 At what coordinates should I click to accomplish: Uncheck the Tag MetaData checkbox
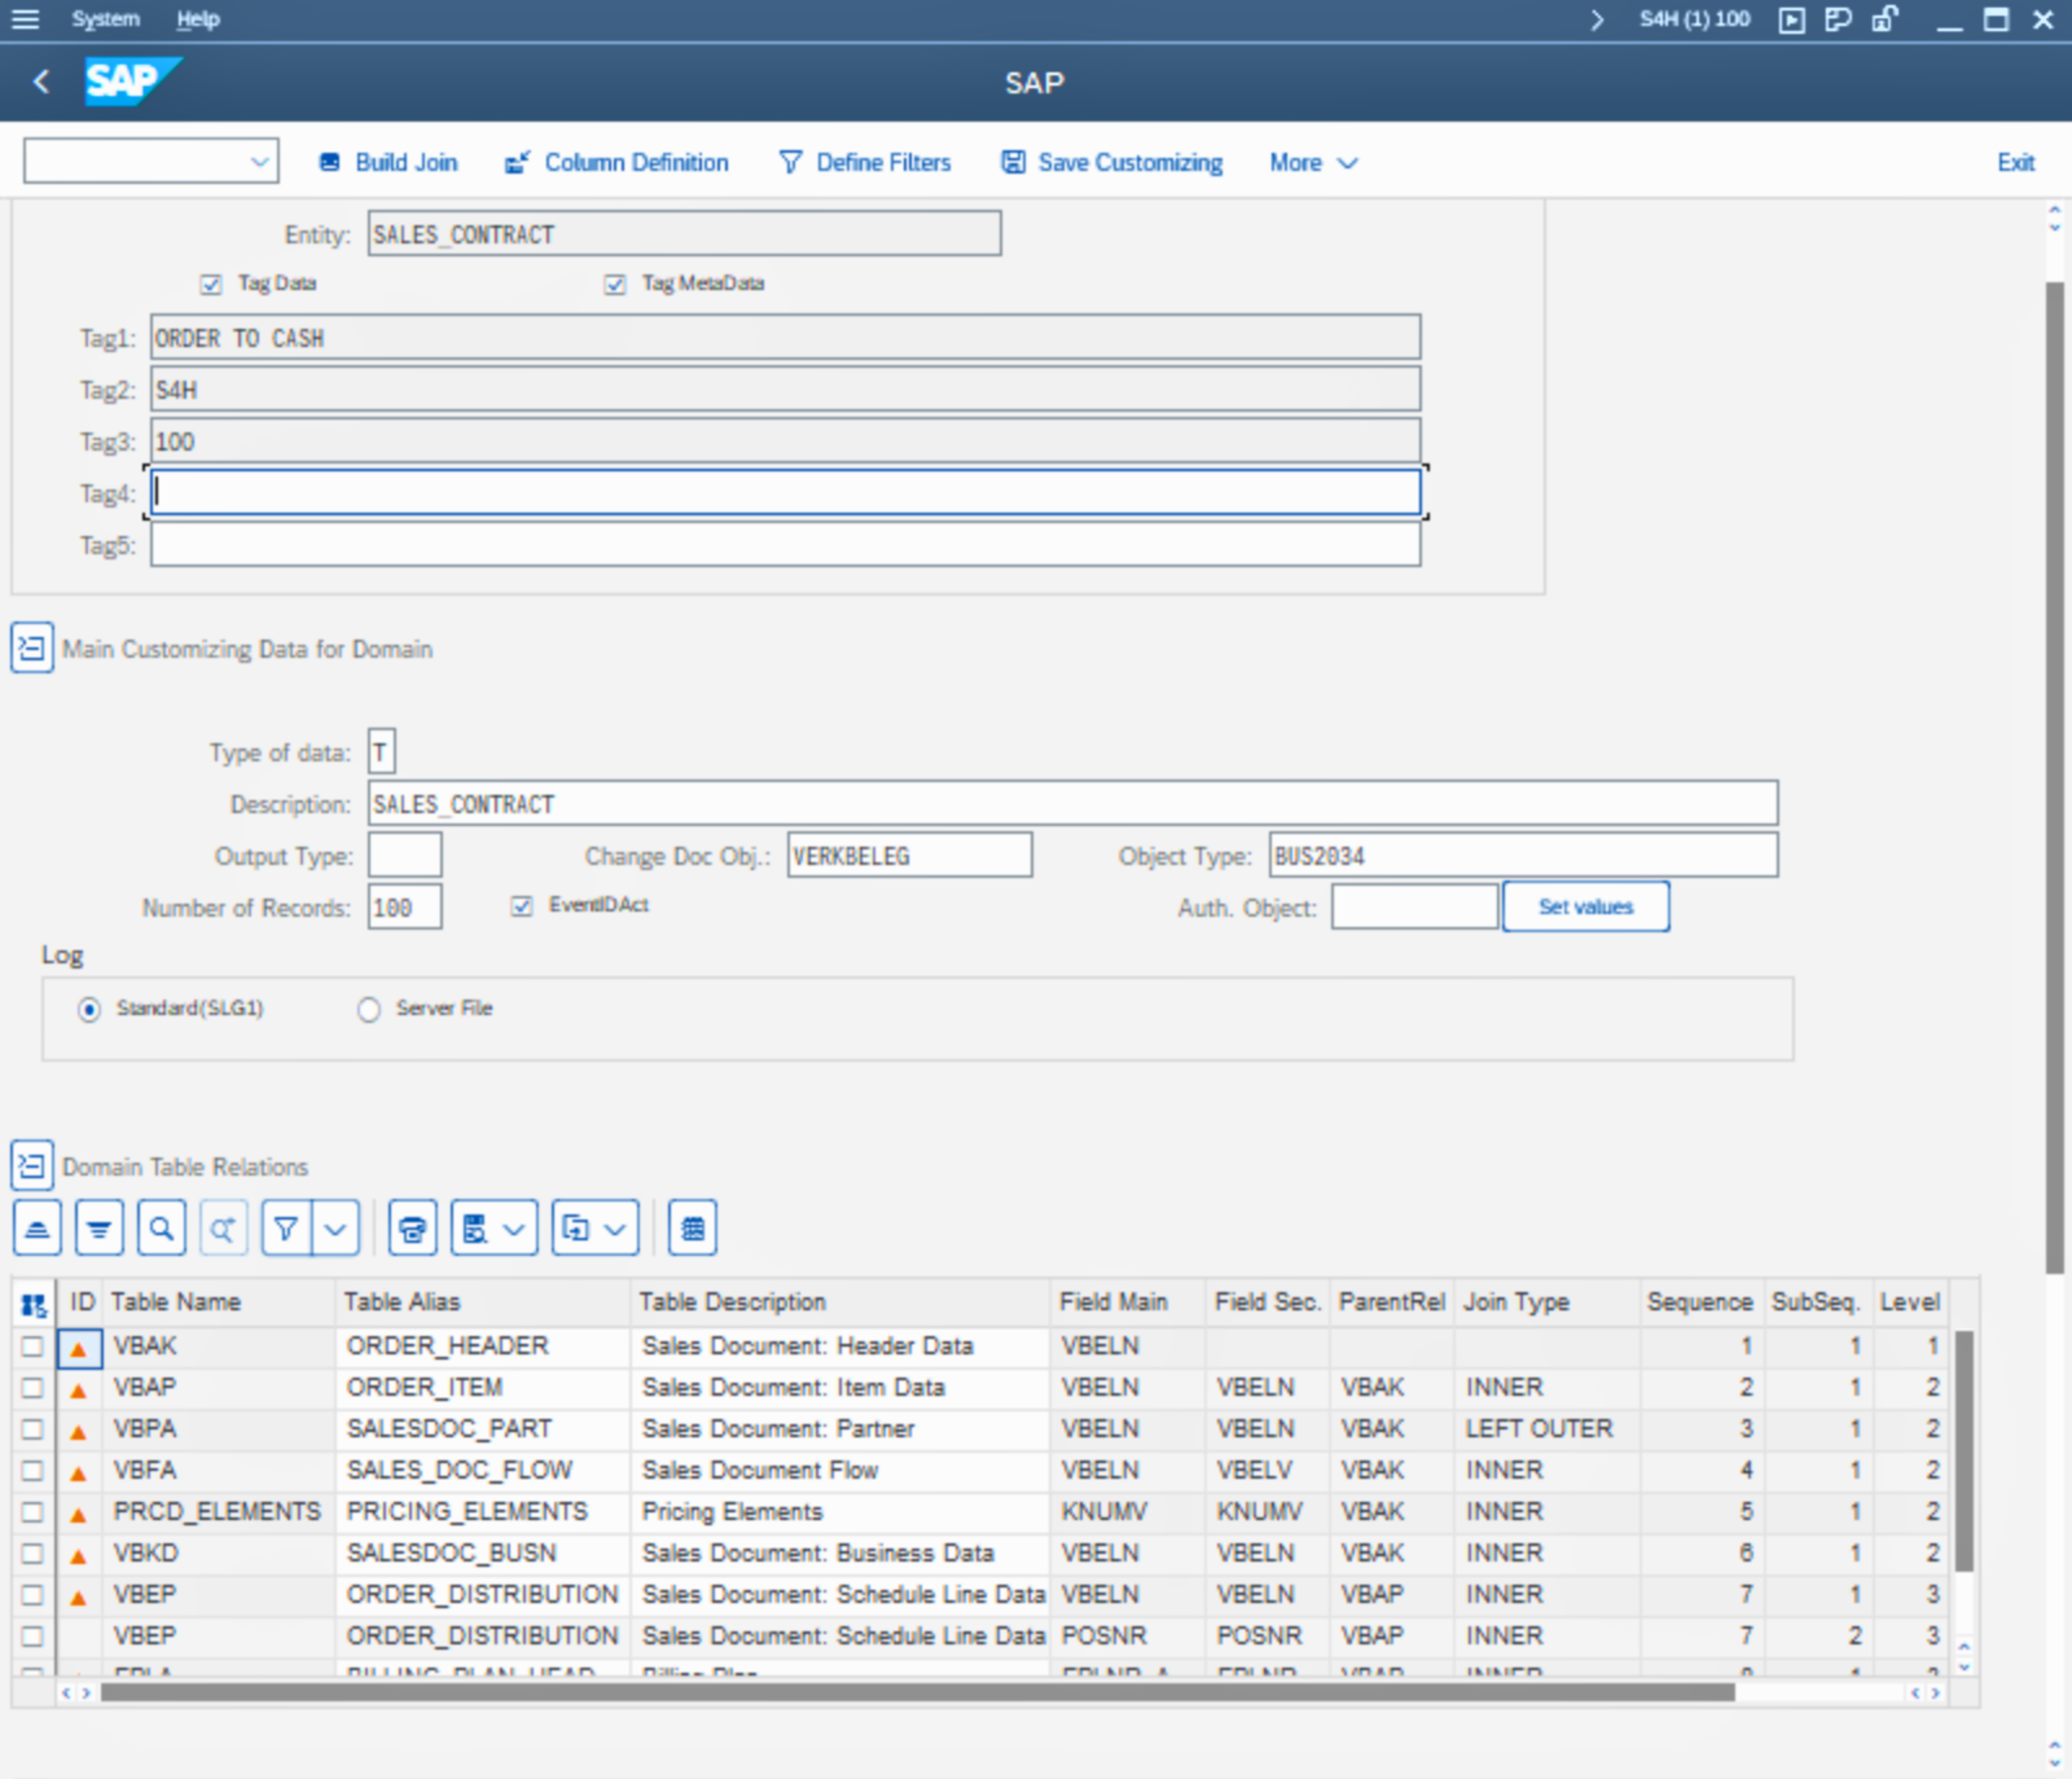tap(615, 284)
